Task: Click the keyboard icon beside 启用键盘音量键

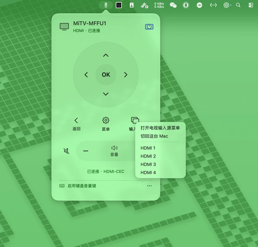Action: tap(62, 186)
